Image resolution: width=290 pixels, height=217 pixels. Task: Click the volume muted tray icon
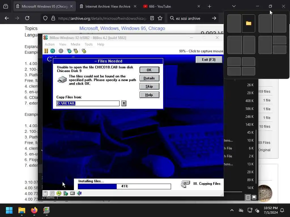[x=257, y=210]
